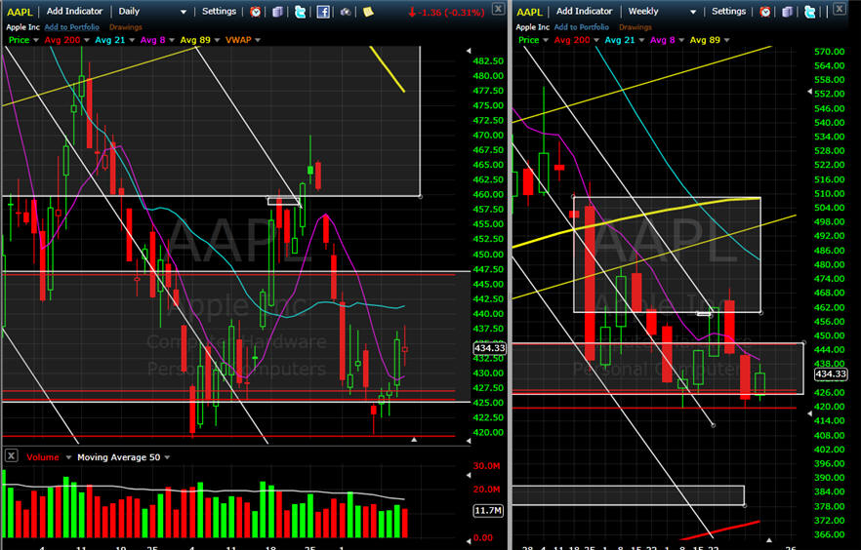Screen dimensions: 861x550
Task: Click AAPL ticker symbol in Daily chart
Action: 20,12
